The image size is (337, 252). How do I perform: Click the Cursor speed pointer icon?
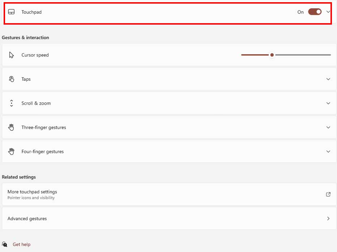pyautogui.click(x=12, y=55)
